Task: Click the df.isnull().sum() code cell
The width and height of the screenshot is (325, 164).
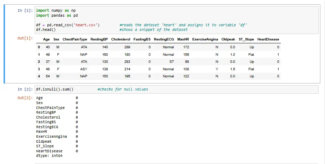Action: pos(176,89)
